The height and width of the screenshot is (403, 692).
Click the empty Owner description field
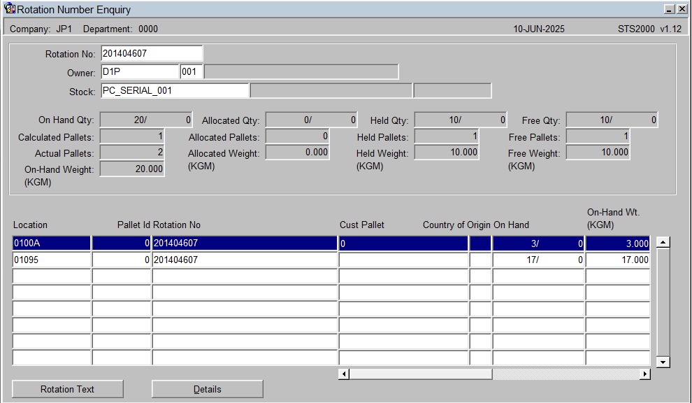tap(301, 71)
